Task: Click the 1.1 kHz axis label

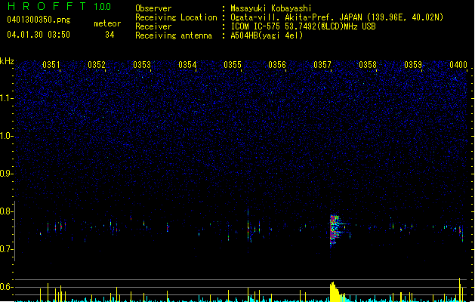Action: [6, 98]
